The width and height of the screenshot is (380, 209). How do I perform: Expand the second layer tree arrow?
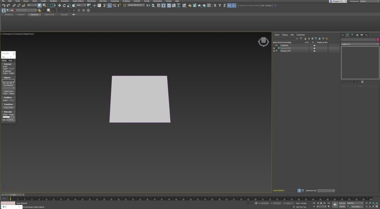pyautogui.click(x=274, y=48)
